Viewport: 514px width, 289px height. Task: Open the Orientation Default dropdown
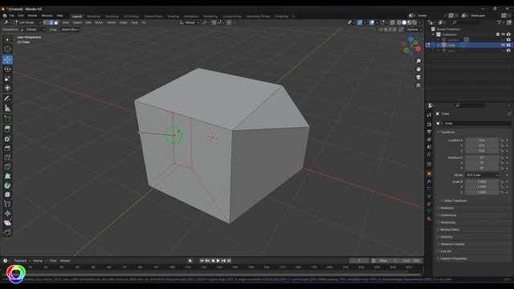[x=33, y=30]
